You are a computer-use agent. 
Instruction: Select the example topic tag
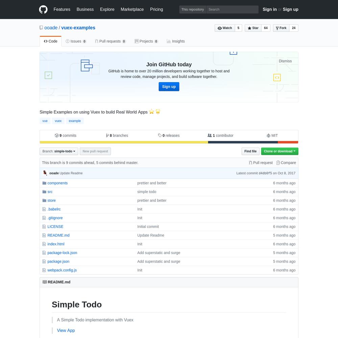pos(75,121)
